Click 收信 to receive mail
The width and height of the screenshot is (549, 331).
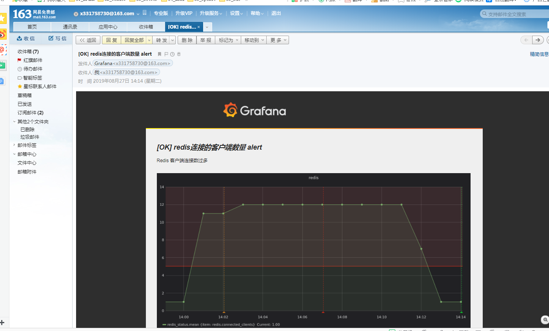pos(25,38)
